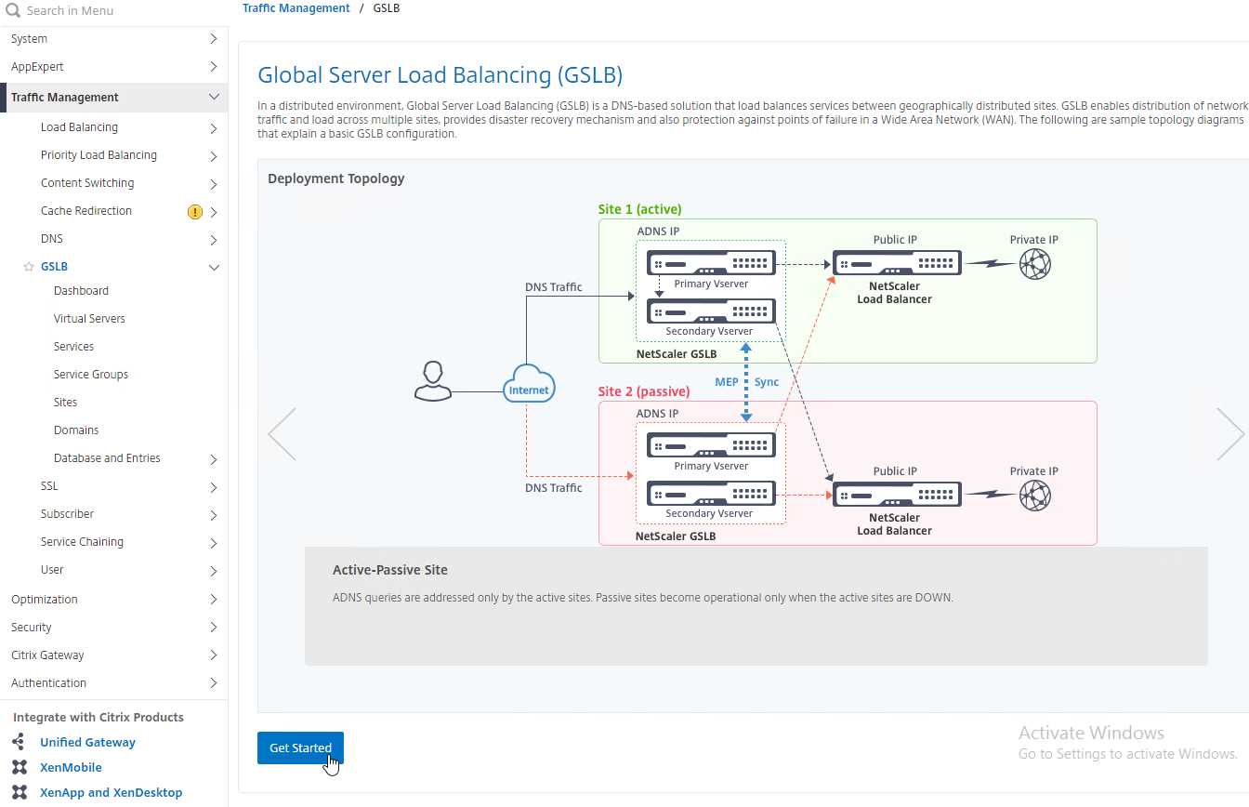Viewport: 1249px width, 807px height.
Task: Collapse the Traffic Management section chevron
Action: point(214,97)
